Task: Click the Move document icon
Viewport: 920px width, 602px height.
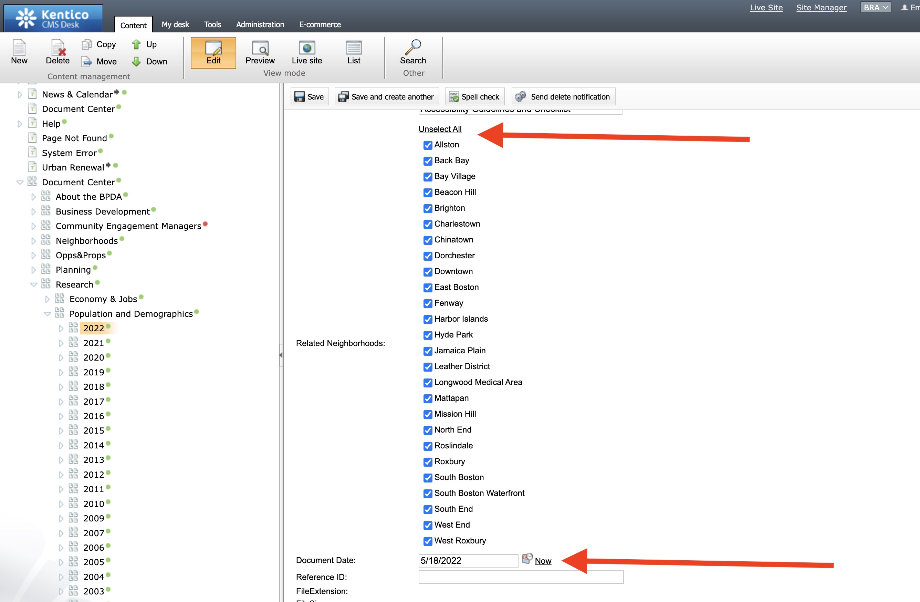Action: point(87,62)
